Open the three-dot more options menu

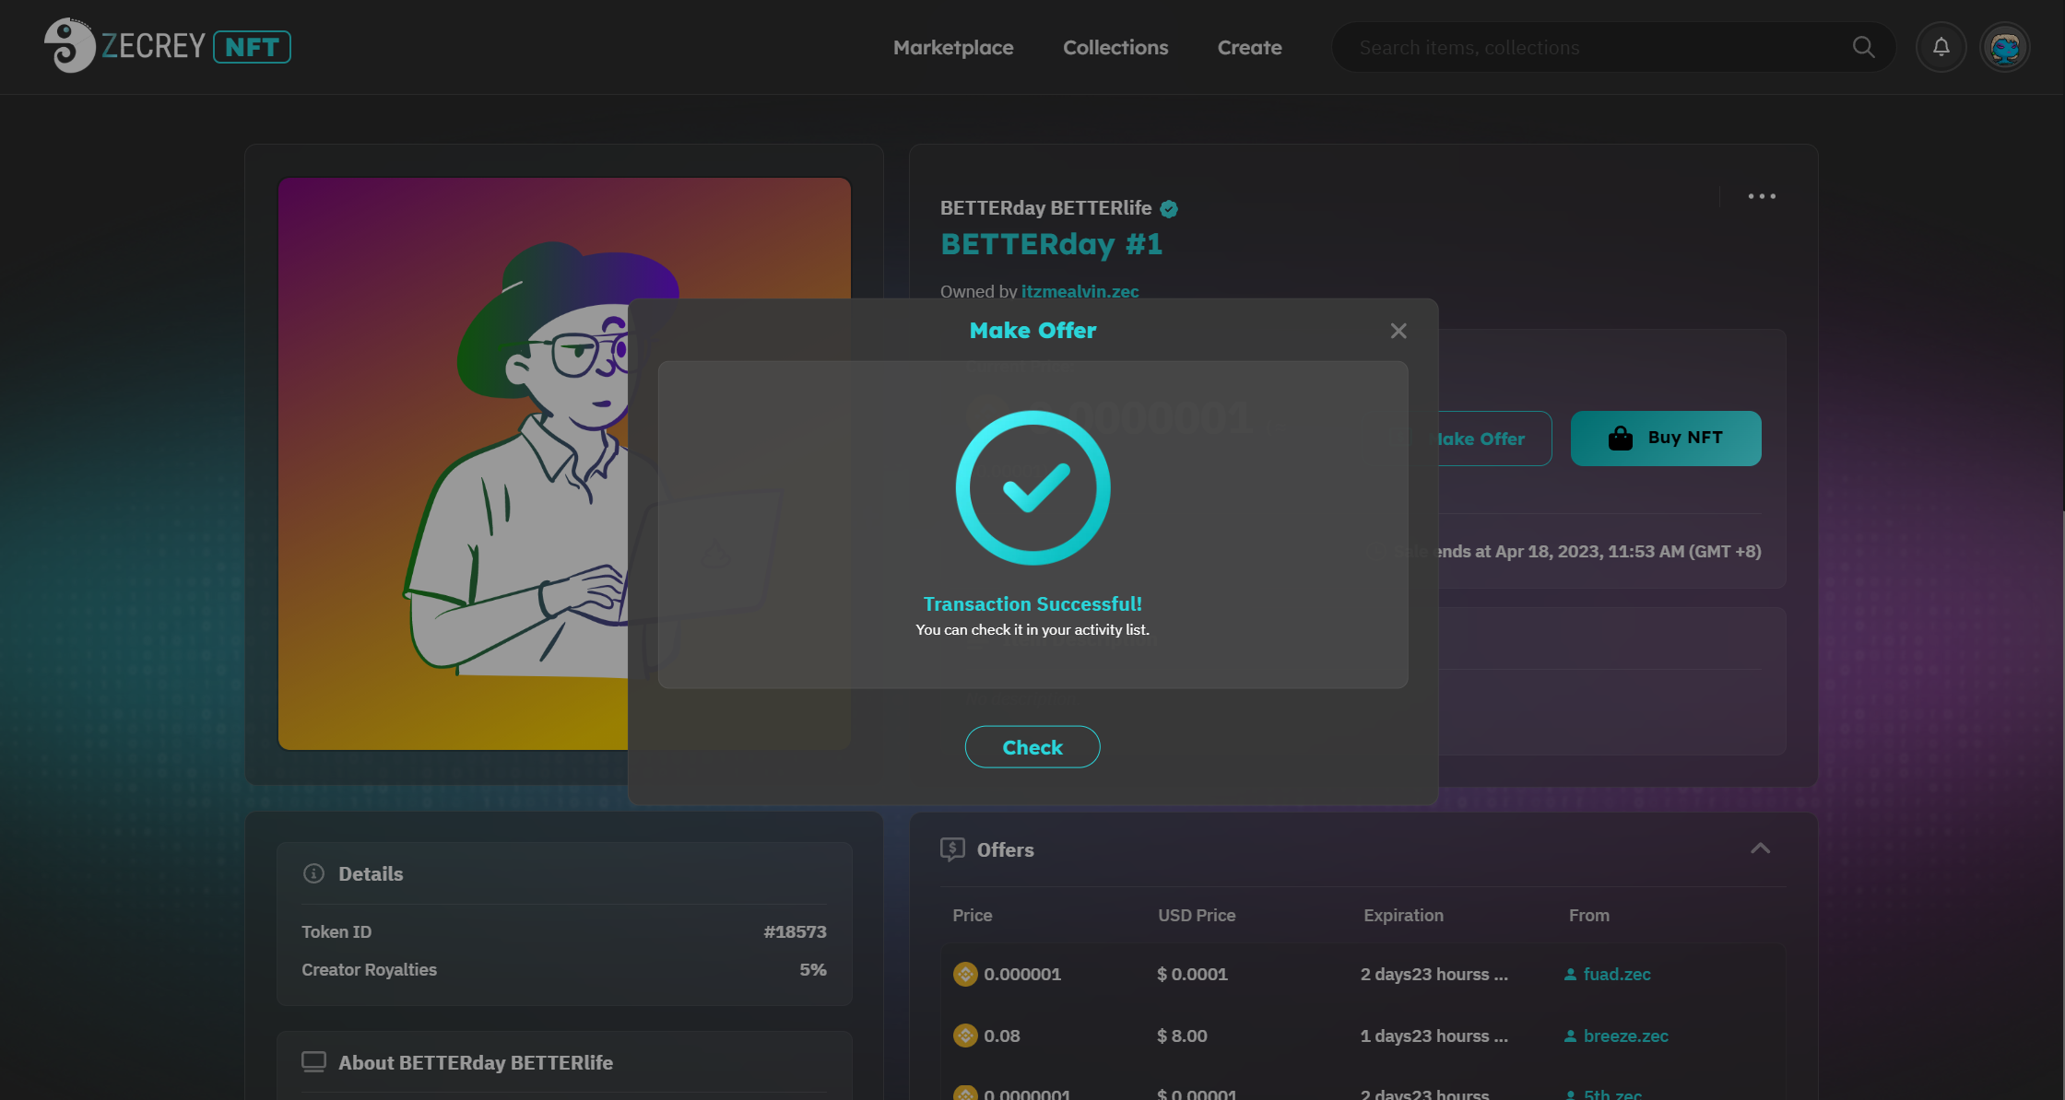tap(1761, 196)
